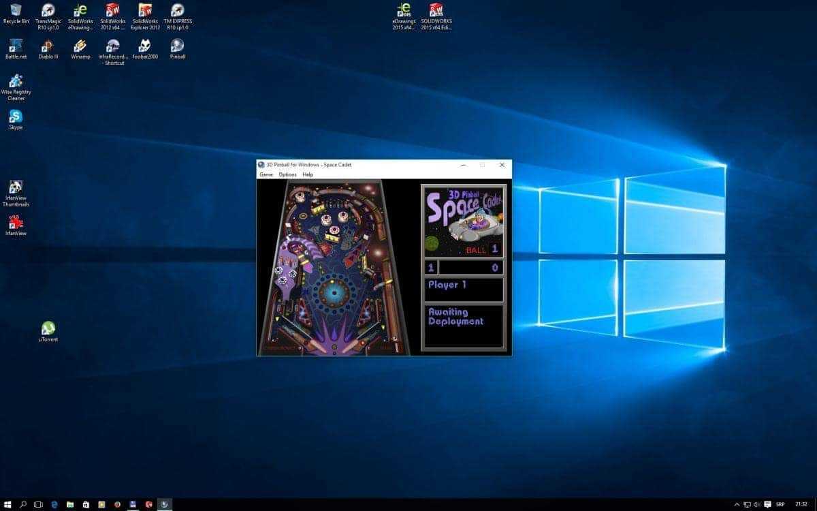Viewport: 817px width, 511px height.
Task: Launch Microsoft Edge from the taskbar
Action: click(x=54, y=504)
